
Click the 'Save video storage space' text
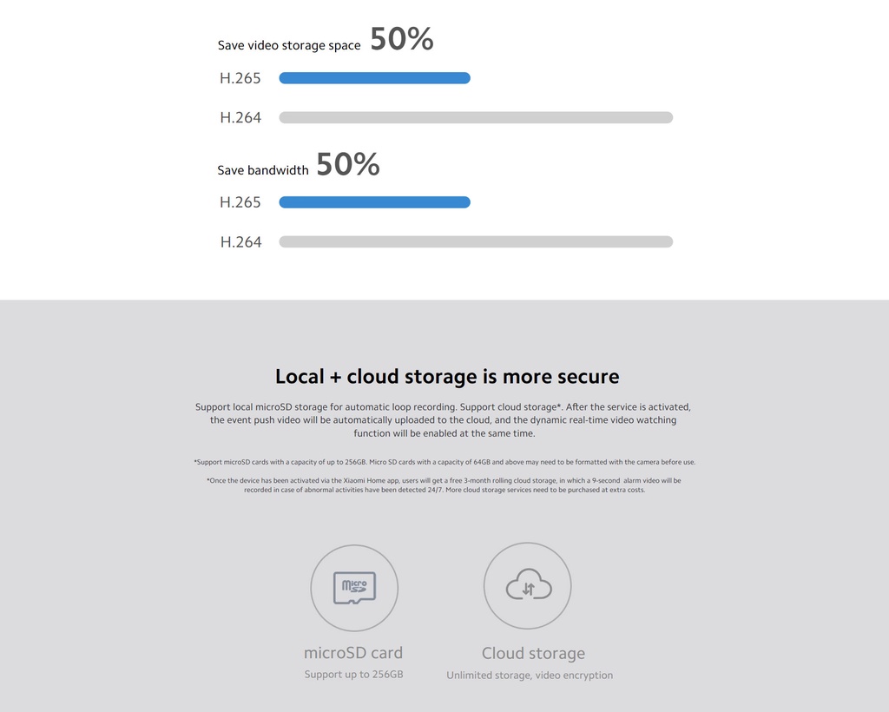289,45
